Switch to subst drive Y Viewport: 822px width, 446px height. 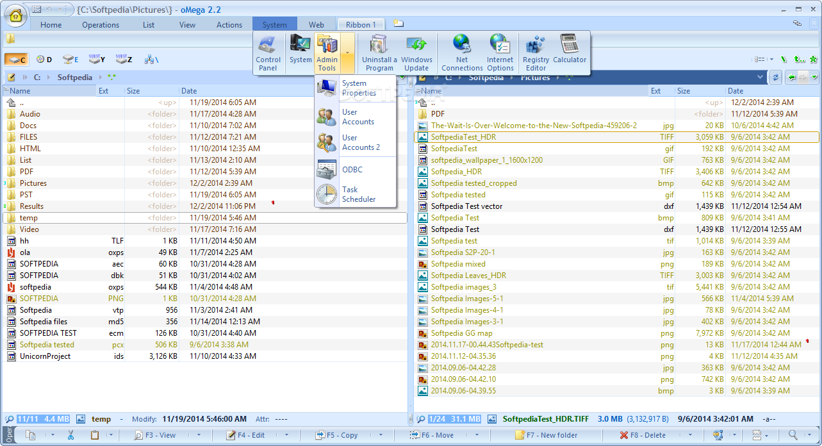coord(97,60)
